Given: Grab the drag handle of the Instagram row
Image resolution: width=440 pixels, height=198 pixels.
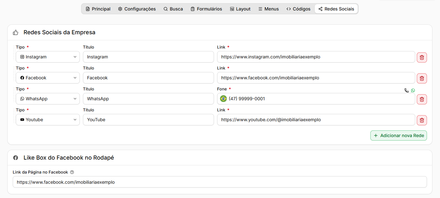Looking at the screenshot, I should click(15, 54).
